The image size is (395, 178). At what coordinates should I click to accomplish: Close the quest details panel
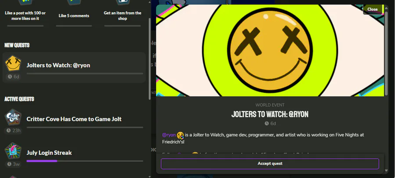pyautogui.click(x=372, y=9)
